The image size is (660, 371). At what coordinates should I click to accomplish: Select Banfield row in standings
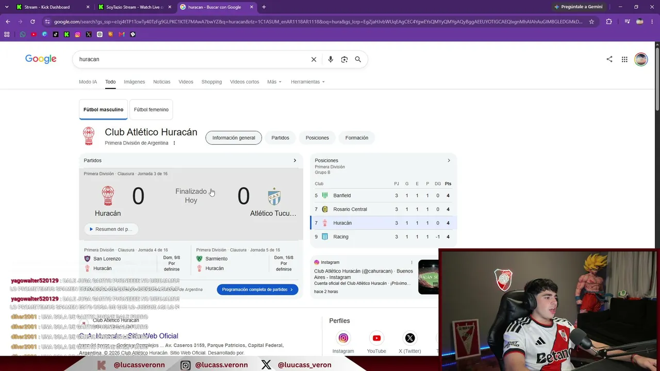[x=384, y=196]
